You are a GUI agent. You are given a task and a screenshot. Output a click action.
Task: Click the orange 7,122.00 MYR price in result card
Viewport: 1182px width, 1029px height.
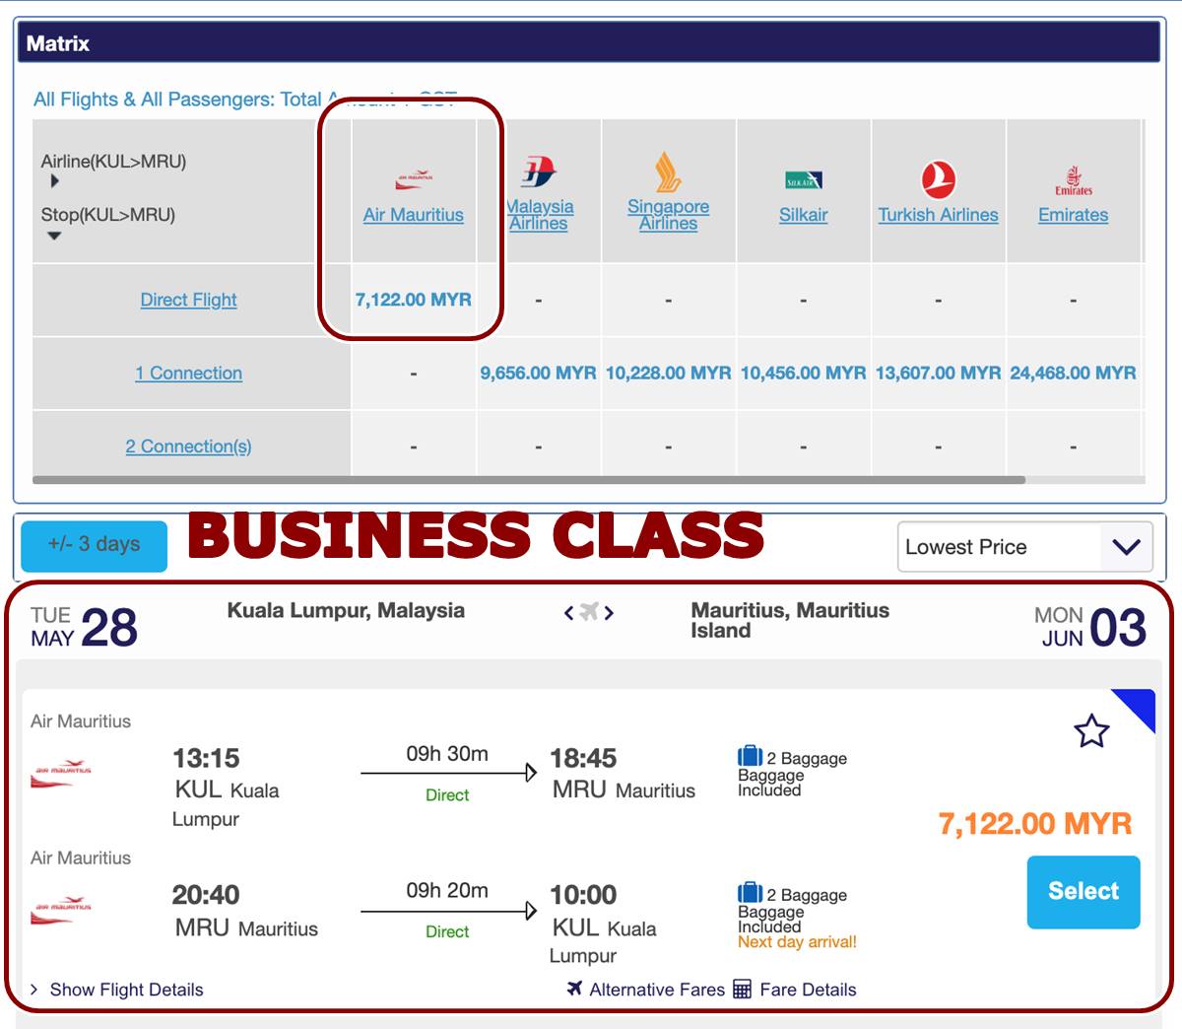pos(1035,824)
